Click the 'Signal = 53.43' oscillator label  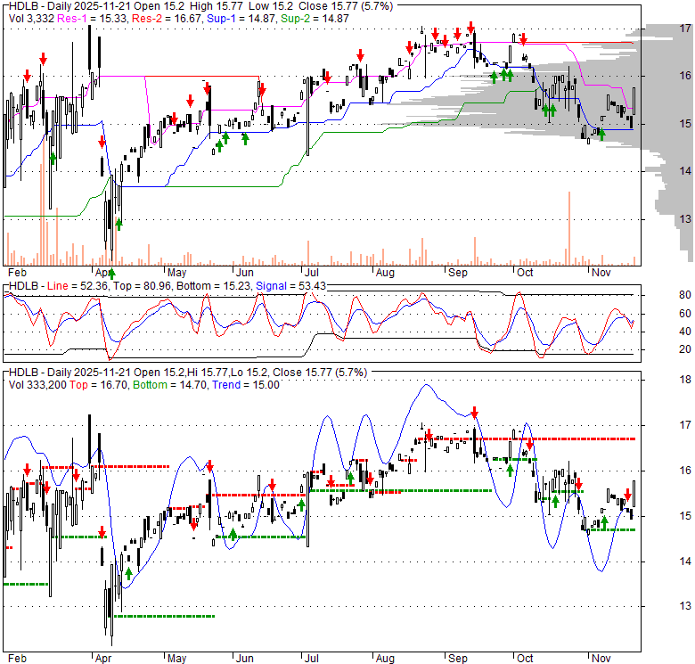(290, 286)
